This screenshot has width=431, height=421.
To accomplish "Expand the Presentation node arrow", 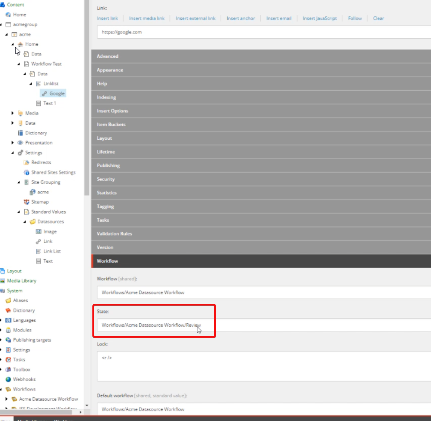I will point(13,142).
